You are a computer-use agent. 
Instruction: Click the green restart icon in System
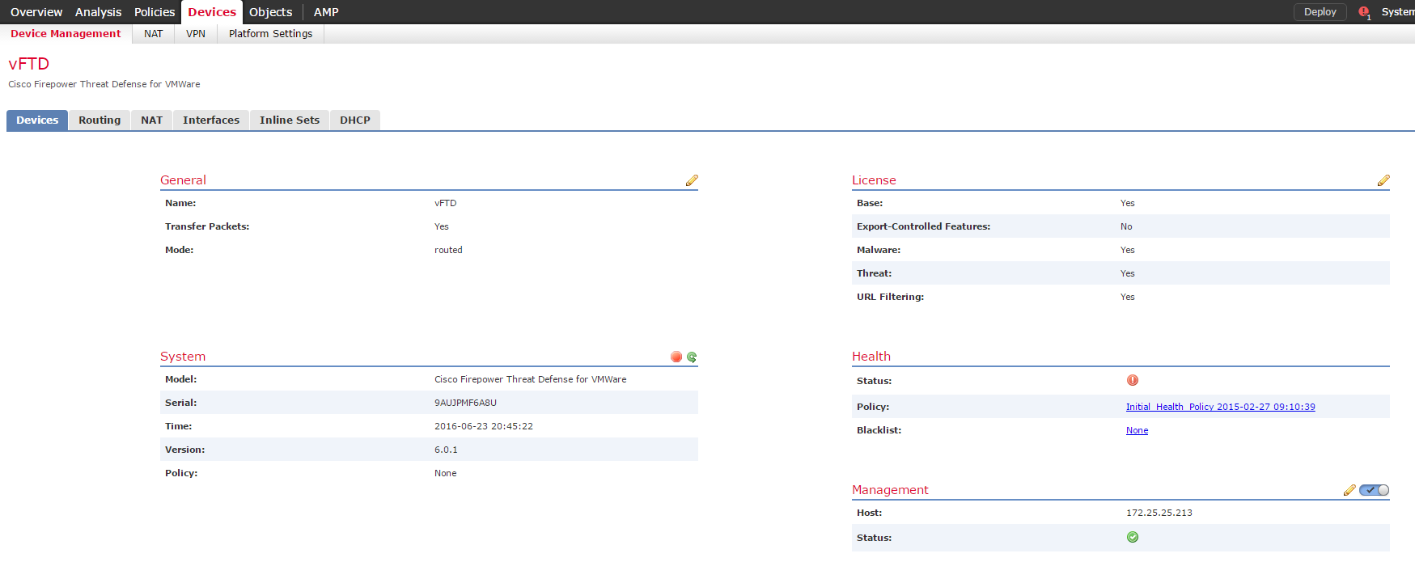(x=692, y=357)
